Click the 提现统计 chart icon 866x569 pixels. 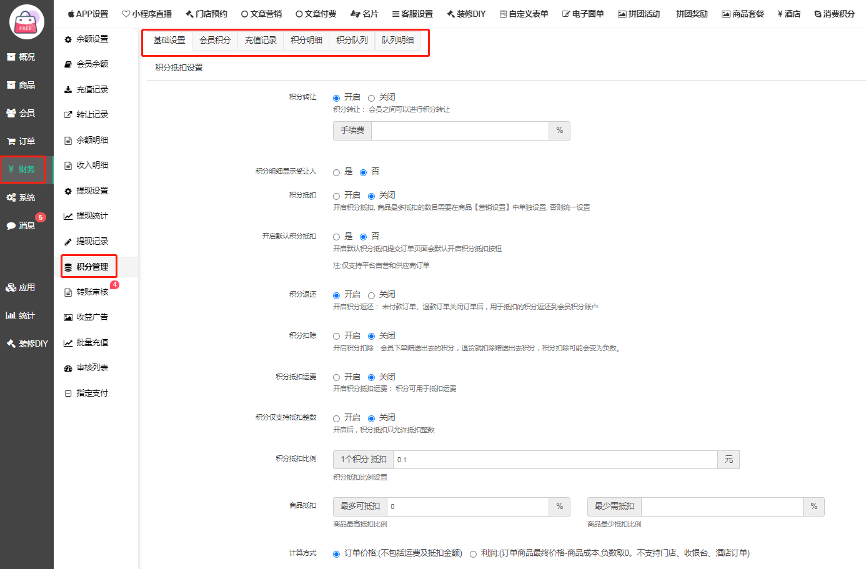click(68, 216)
